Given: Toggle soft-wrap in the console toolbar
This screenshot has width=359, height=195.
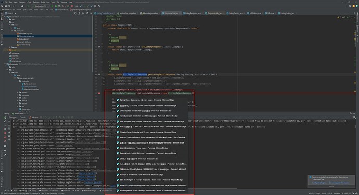Looking at the screenshot, I should click(9, 129).
